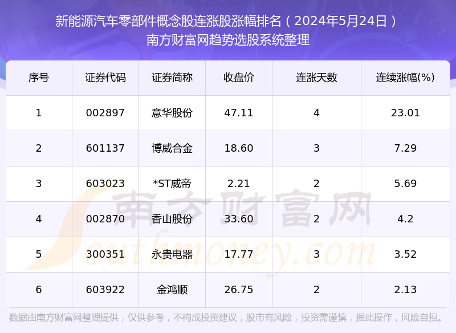The image size is (456, 333).
Task: Click closing price 26.75
Action: pyautogui.click(x=239, y=290)
